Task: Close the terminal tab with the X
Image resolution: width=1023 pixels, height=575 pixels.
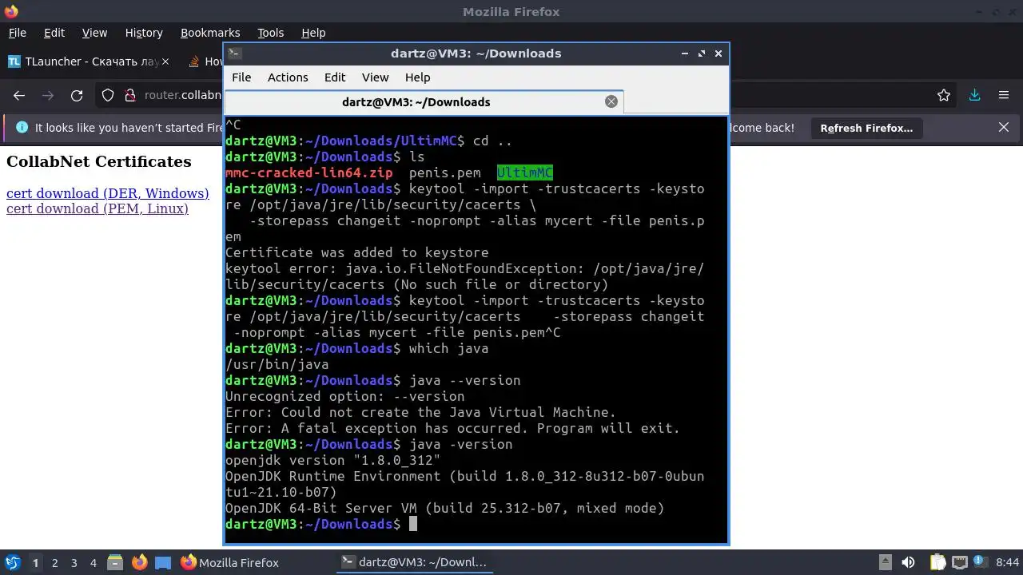Action: pyautogui.click(x=611, y=101)
